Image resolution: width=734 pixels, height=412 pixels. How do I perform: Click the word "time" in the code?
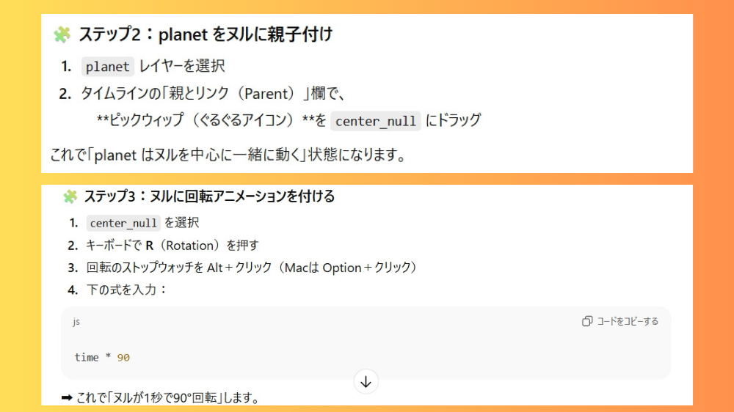[86, 357]
